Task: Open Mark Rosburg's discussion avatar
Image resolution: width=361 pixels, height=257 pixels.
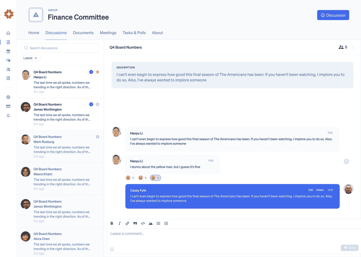Action: [25, 139]
